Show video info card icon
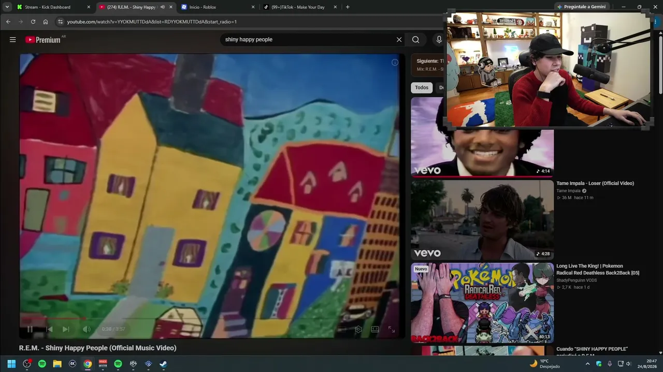This screenshot has height=372, width=663. [395, 63]
